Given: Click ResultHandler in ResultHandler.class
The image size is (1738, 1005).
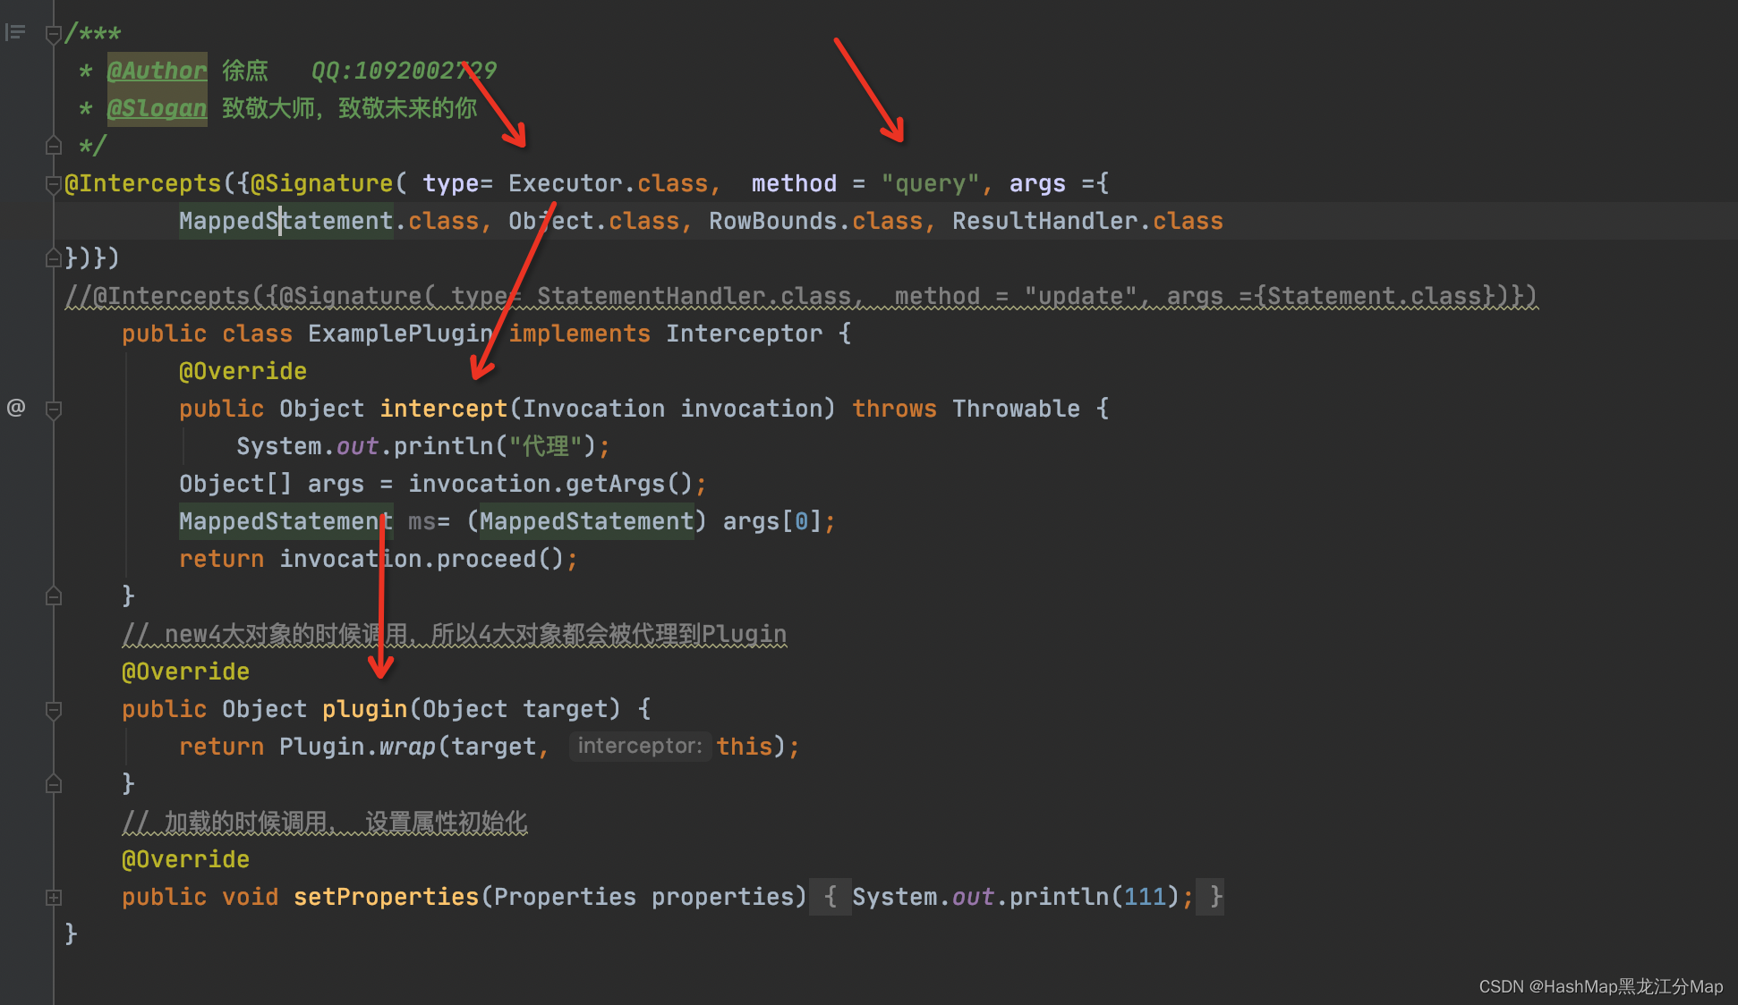Looking at the screenshot, I should point(1045,221).
